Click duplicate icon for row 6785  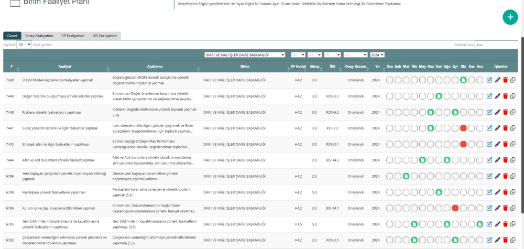coord(513,224)
